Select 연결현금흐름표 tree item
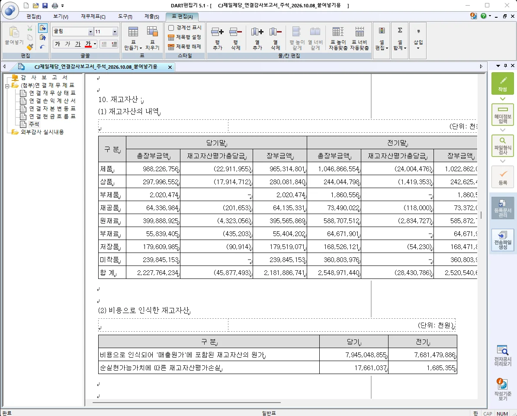The height and width of the screenshot is (416, 517). pyautogui.click(x=52, y=116)
